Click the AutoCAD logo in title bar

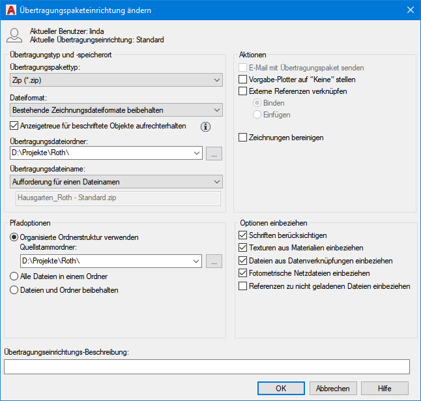point(10,10)
